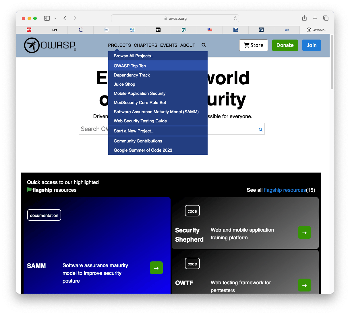This screenshot has width=350, height=315.
Task: Click the Security Shepherd green arrow
Action: (304, 232)
